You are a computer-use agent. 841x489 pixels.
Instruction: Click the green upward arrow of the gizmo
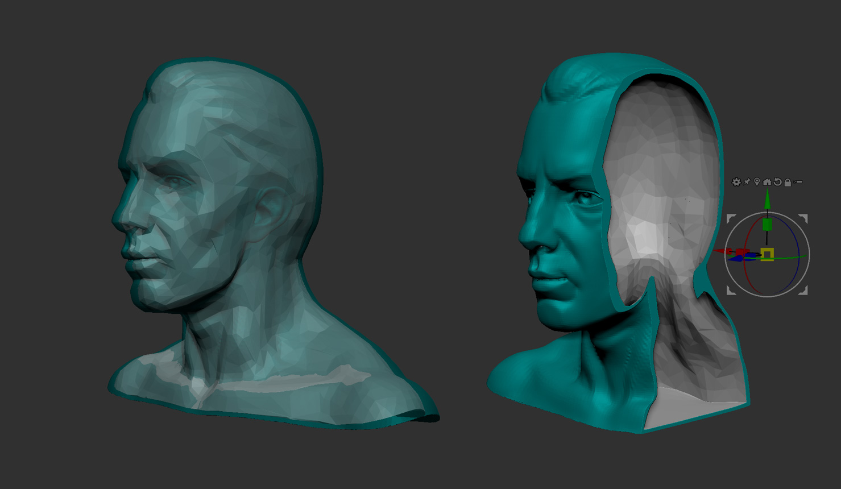[x=768, y=199]
